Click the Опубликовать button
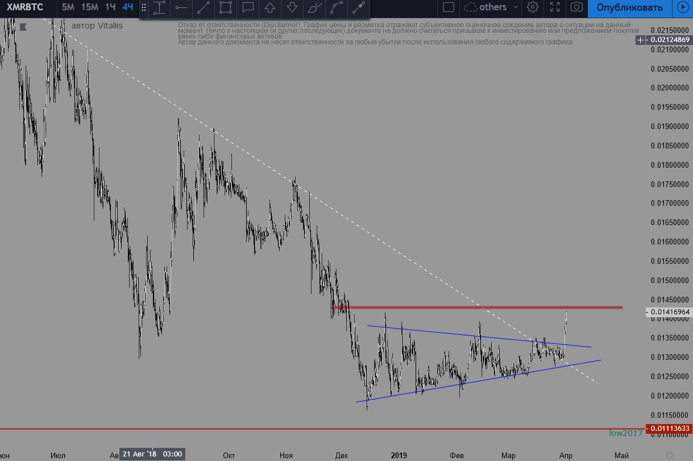Screen dimensions: 693x461 [629, 7]
